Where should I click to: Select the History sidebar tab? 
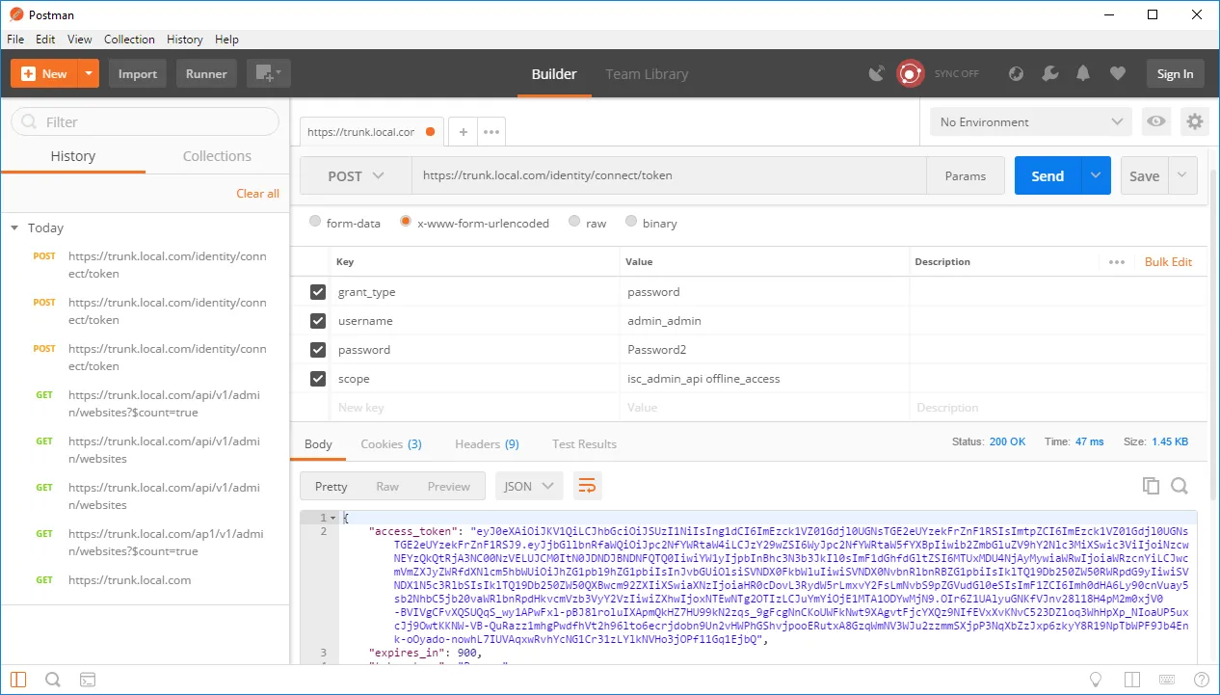pos(73,156)
